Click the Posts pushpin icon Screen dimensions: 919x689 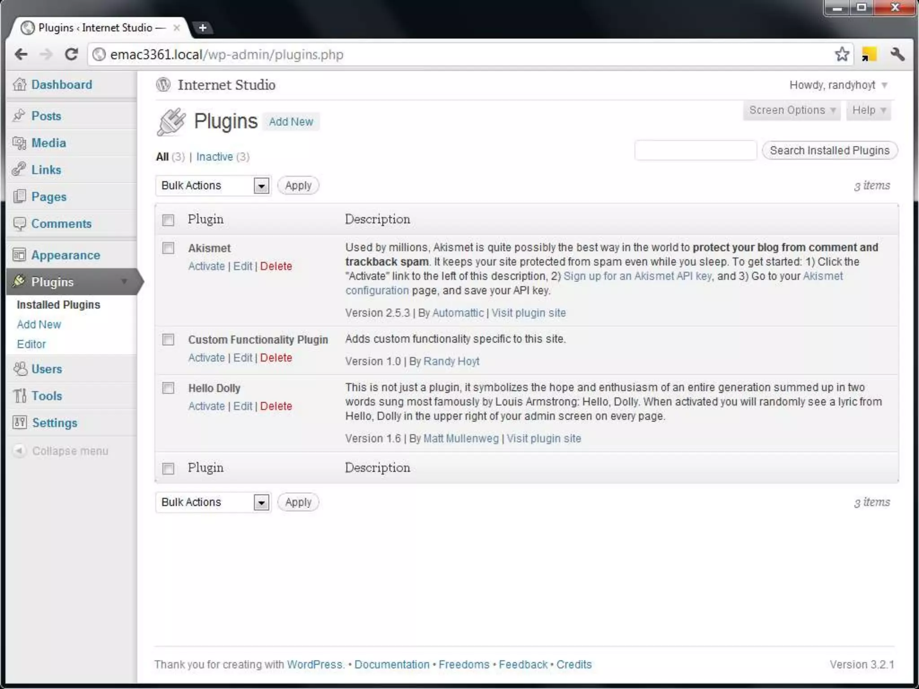tap(19, 116)
